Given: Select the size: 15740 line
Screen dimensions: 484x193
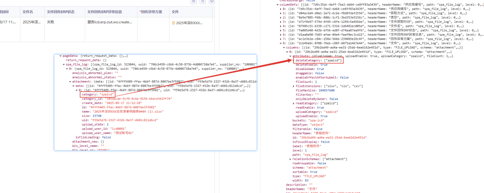Looking at the screenshot, I should [91, 116].
